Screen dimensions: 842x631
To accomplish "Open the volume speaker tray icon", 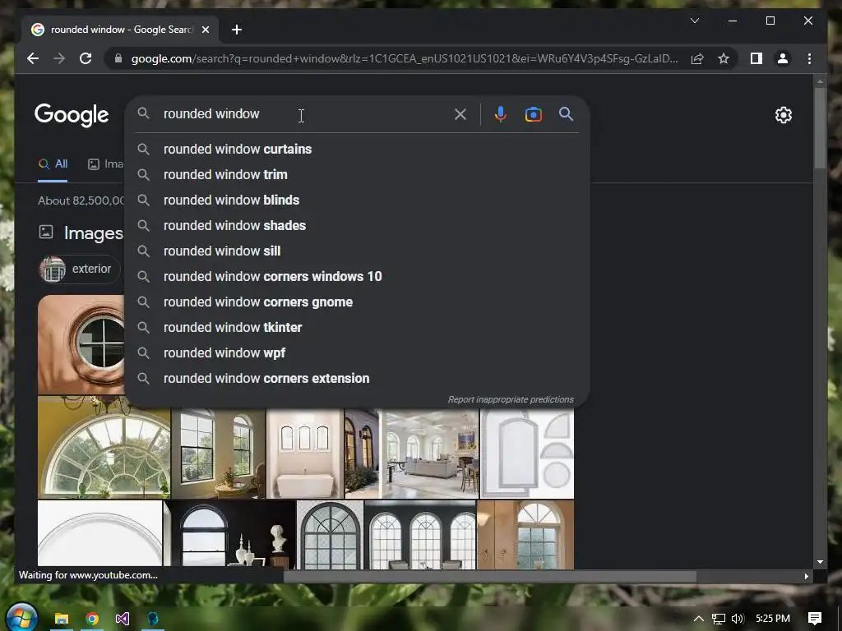I will click(x=738, y=619).
